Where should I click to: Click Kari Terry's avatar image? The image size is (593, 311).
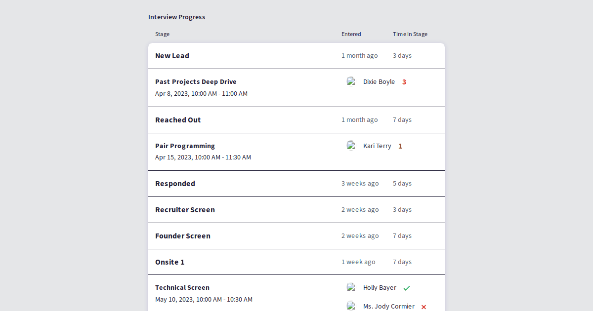[x=351, y=146]
